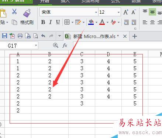Open font color dropdown arrow
Viewport: 162px width, 138px height.
click(107, 23)
